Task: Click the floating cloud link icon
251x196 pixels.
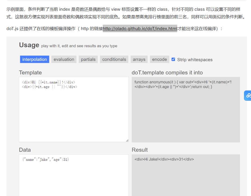Action: (x=248, y=96)
